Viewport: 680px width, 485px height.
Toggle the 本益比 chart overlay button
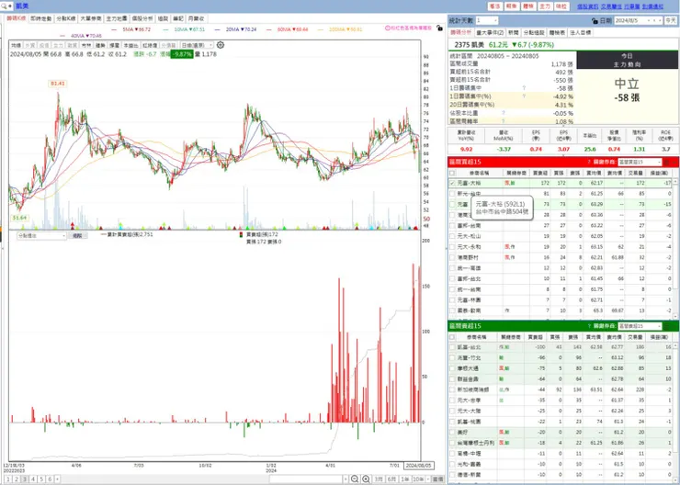[x=130, y=45]
